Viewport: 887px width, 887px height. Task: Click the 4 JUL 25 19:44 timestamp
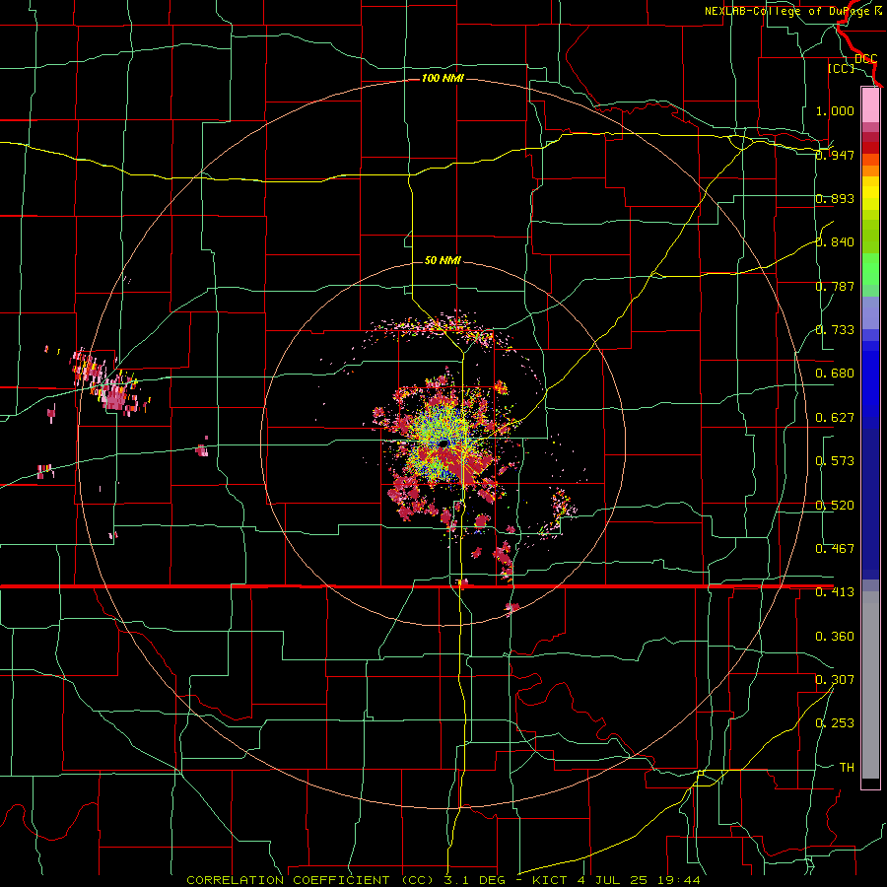pyautogui.click(x=638, y=880)
